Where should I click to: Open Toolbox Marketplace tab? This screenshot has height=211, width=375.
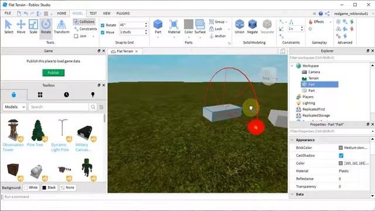(x=14, y=95)
